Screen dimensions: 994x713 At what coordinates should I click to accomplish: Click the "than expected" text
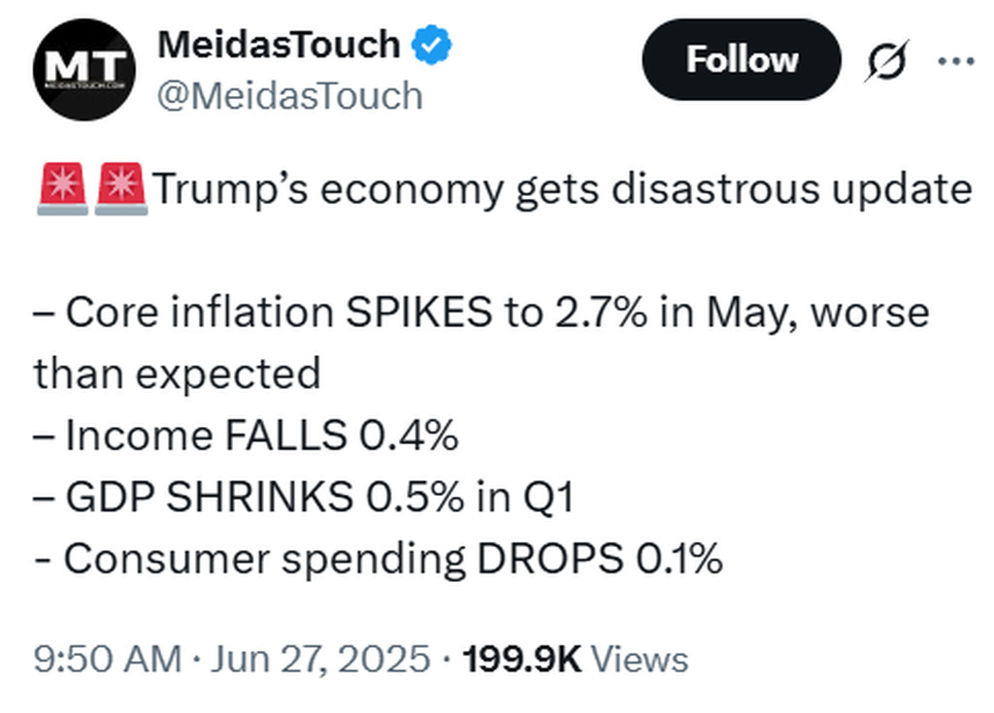click(177, 374)
